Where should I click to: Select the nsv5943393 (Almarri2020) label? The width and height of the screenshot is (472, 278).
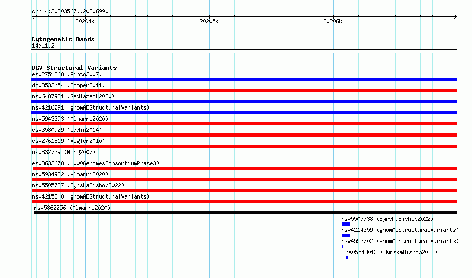(70, 119)
